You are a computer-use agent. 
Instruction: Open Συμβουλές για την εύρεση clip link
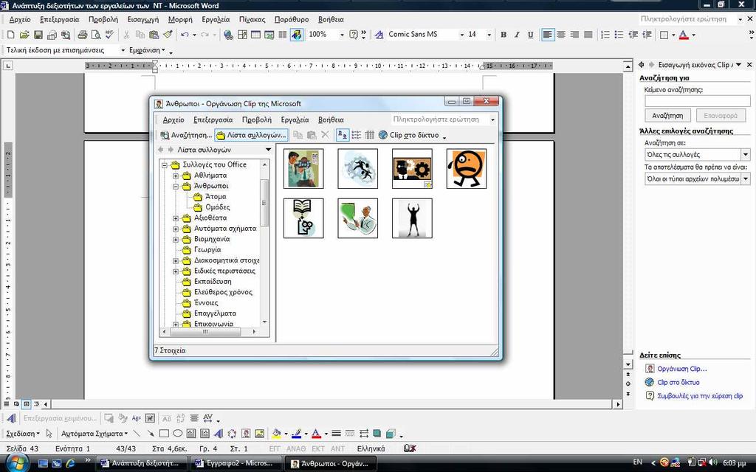(x=700, y=396)
